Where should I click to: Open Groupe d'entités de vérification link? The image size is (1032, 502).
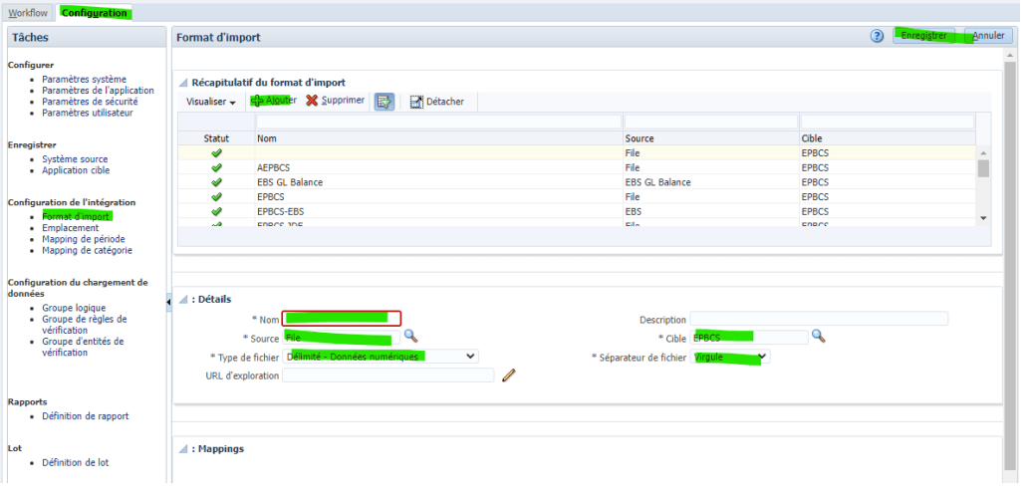click(83, 347)
